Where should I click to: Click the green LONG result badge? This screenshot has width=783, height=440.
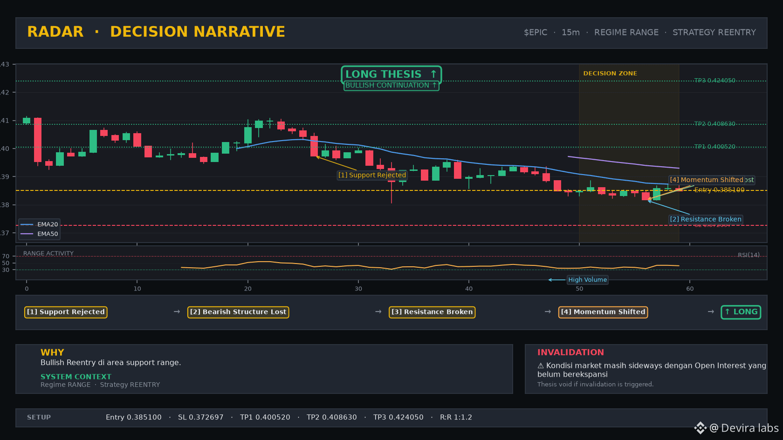(741, 312)
